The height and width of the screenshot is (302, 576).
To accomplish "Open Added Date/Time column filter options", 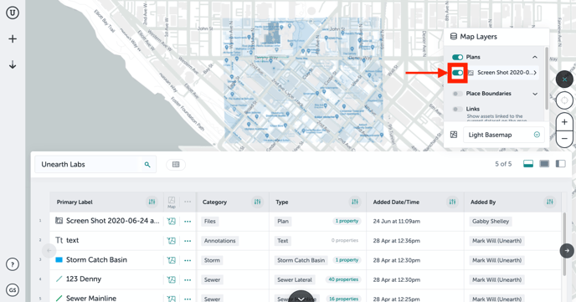I will (452, 202).
